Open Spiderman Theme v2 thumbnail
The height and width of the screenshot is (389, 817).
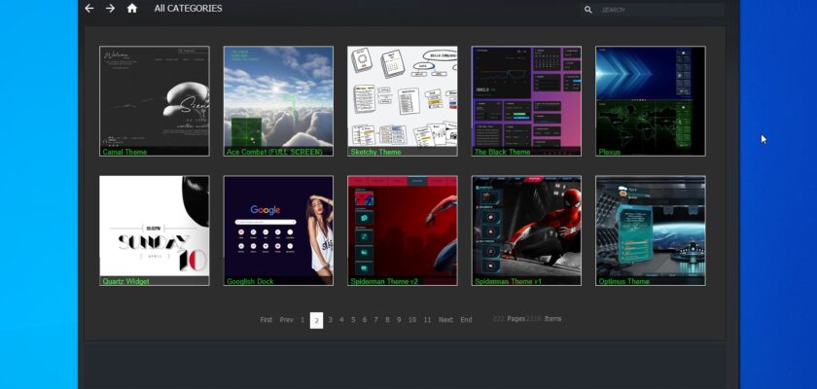pos(402,230)
